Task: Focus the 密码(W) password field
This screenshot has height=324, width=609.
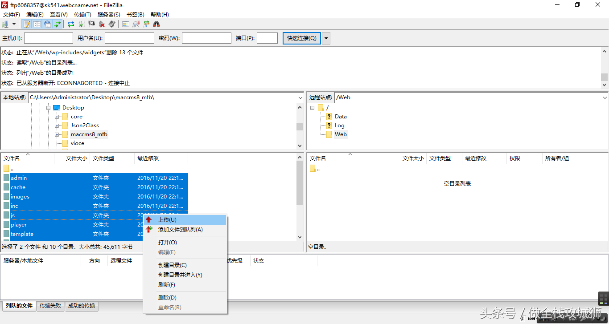Action: [x=206, y=38]
